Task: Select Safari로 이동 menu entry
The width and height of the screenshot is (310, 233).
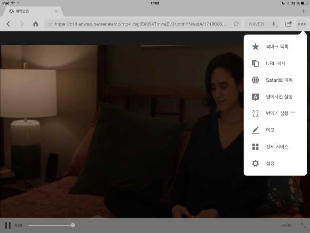Action: click(275, 80)
